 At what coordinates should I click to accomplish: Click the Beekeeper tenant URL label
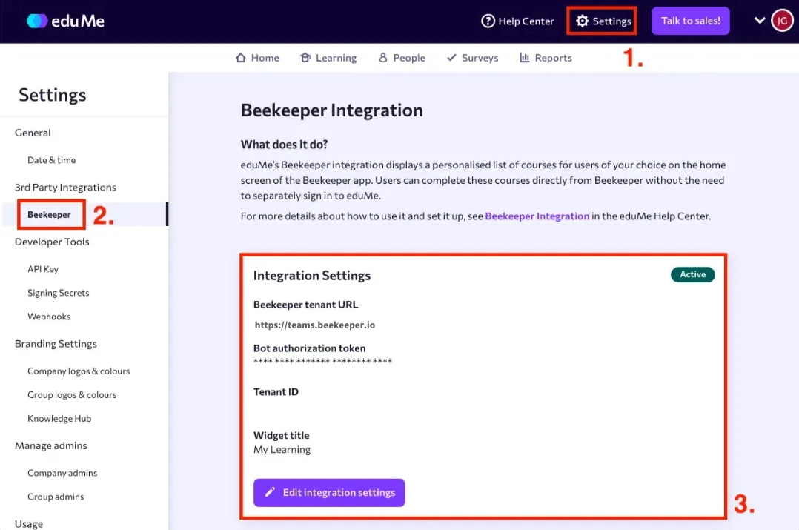click(x=305, y=305)
